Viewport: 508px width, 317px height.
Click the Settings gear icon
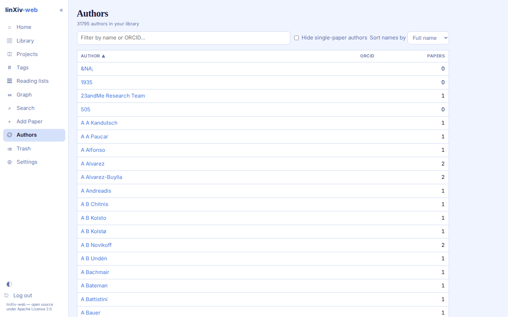(10, 162)
